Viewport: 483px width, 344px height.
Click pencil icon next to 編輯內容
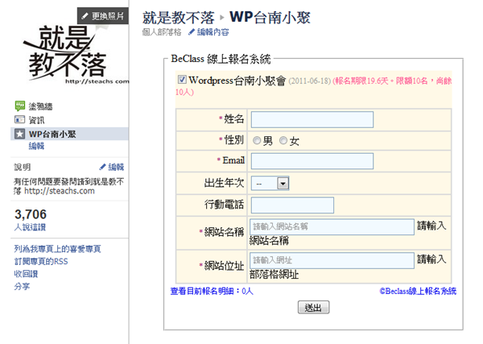coord(192,31)
